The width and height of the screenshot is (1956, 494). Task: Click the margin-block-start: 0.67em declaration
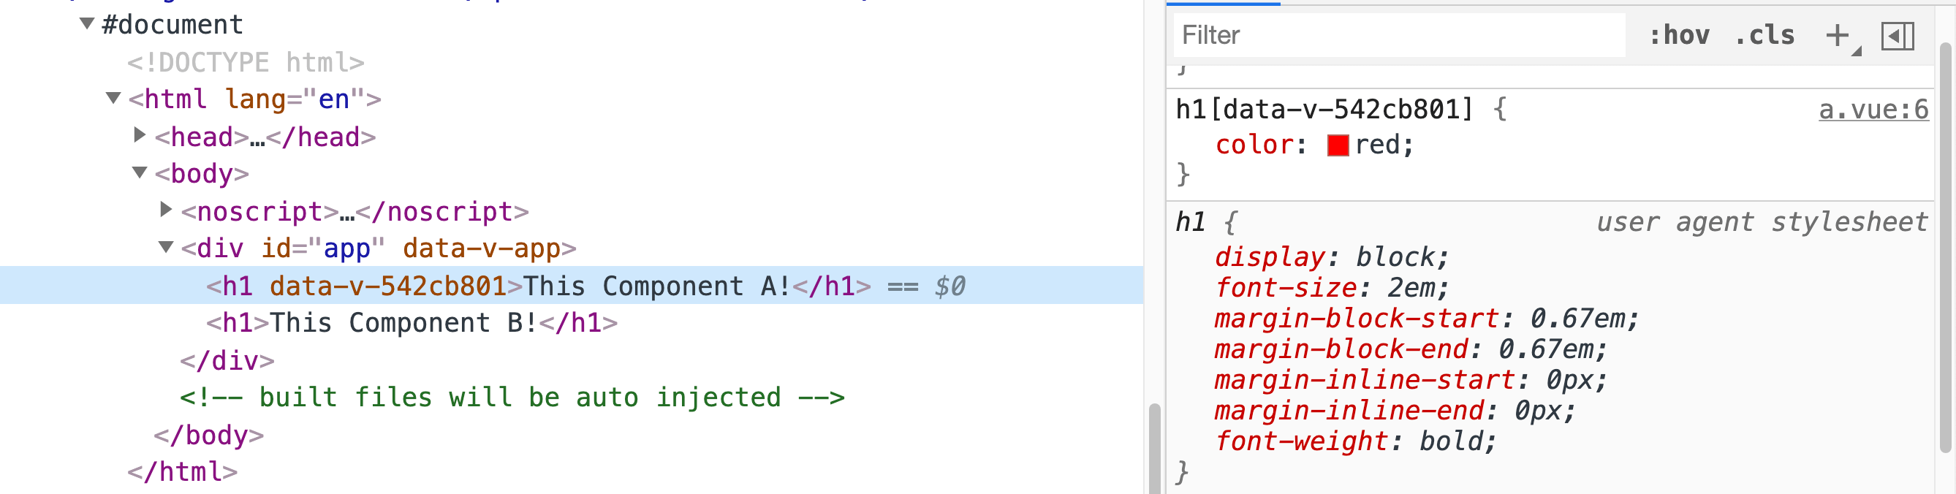click(x=1427, y=319)
